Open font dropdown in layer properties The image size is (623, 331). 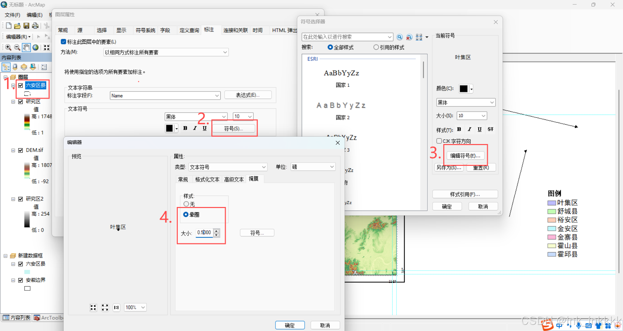pos(224,116)
